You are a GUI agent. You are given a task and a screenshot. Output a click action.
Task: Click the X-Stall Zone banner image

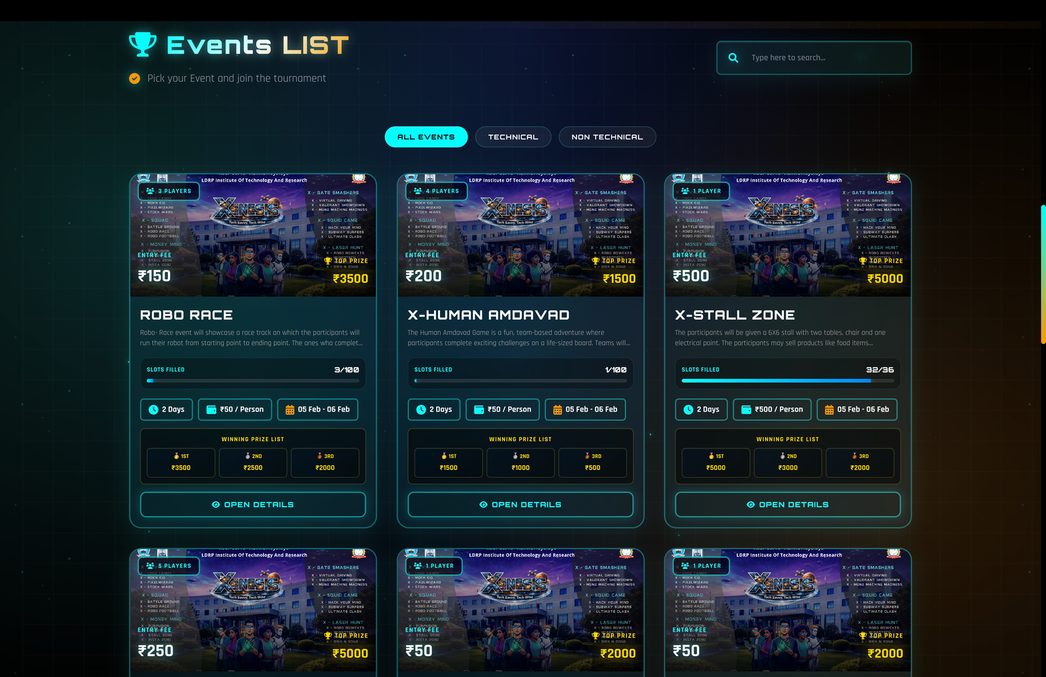pyautogui.click(x=788, y=235)
